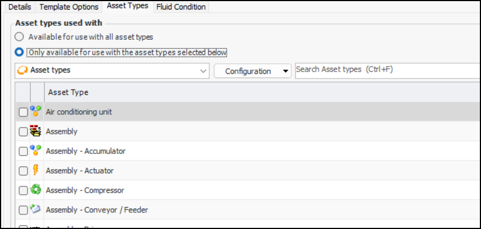
Task: Check the Air conditioning unit checkbox
Action: coord(23,112)
